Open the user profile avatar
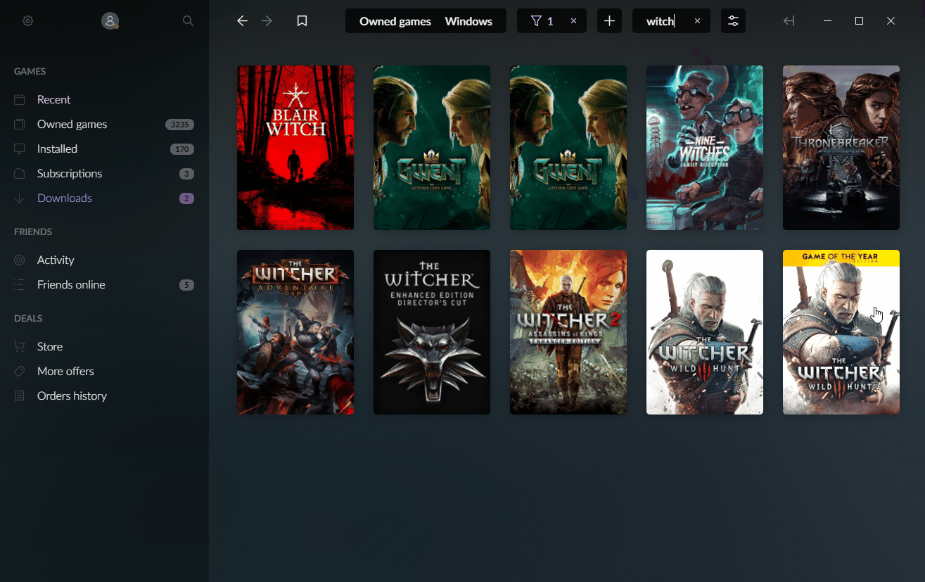Viewport: 925px width, 582px height. point(110,21)
